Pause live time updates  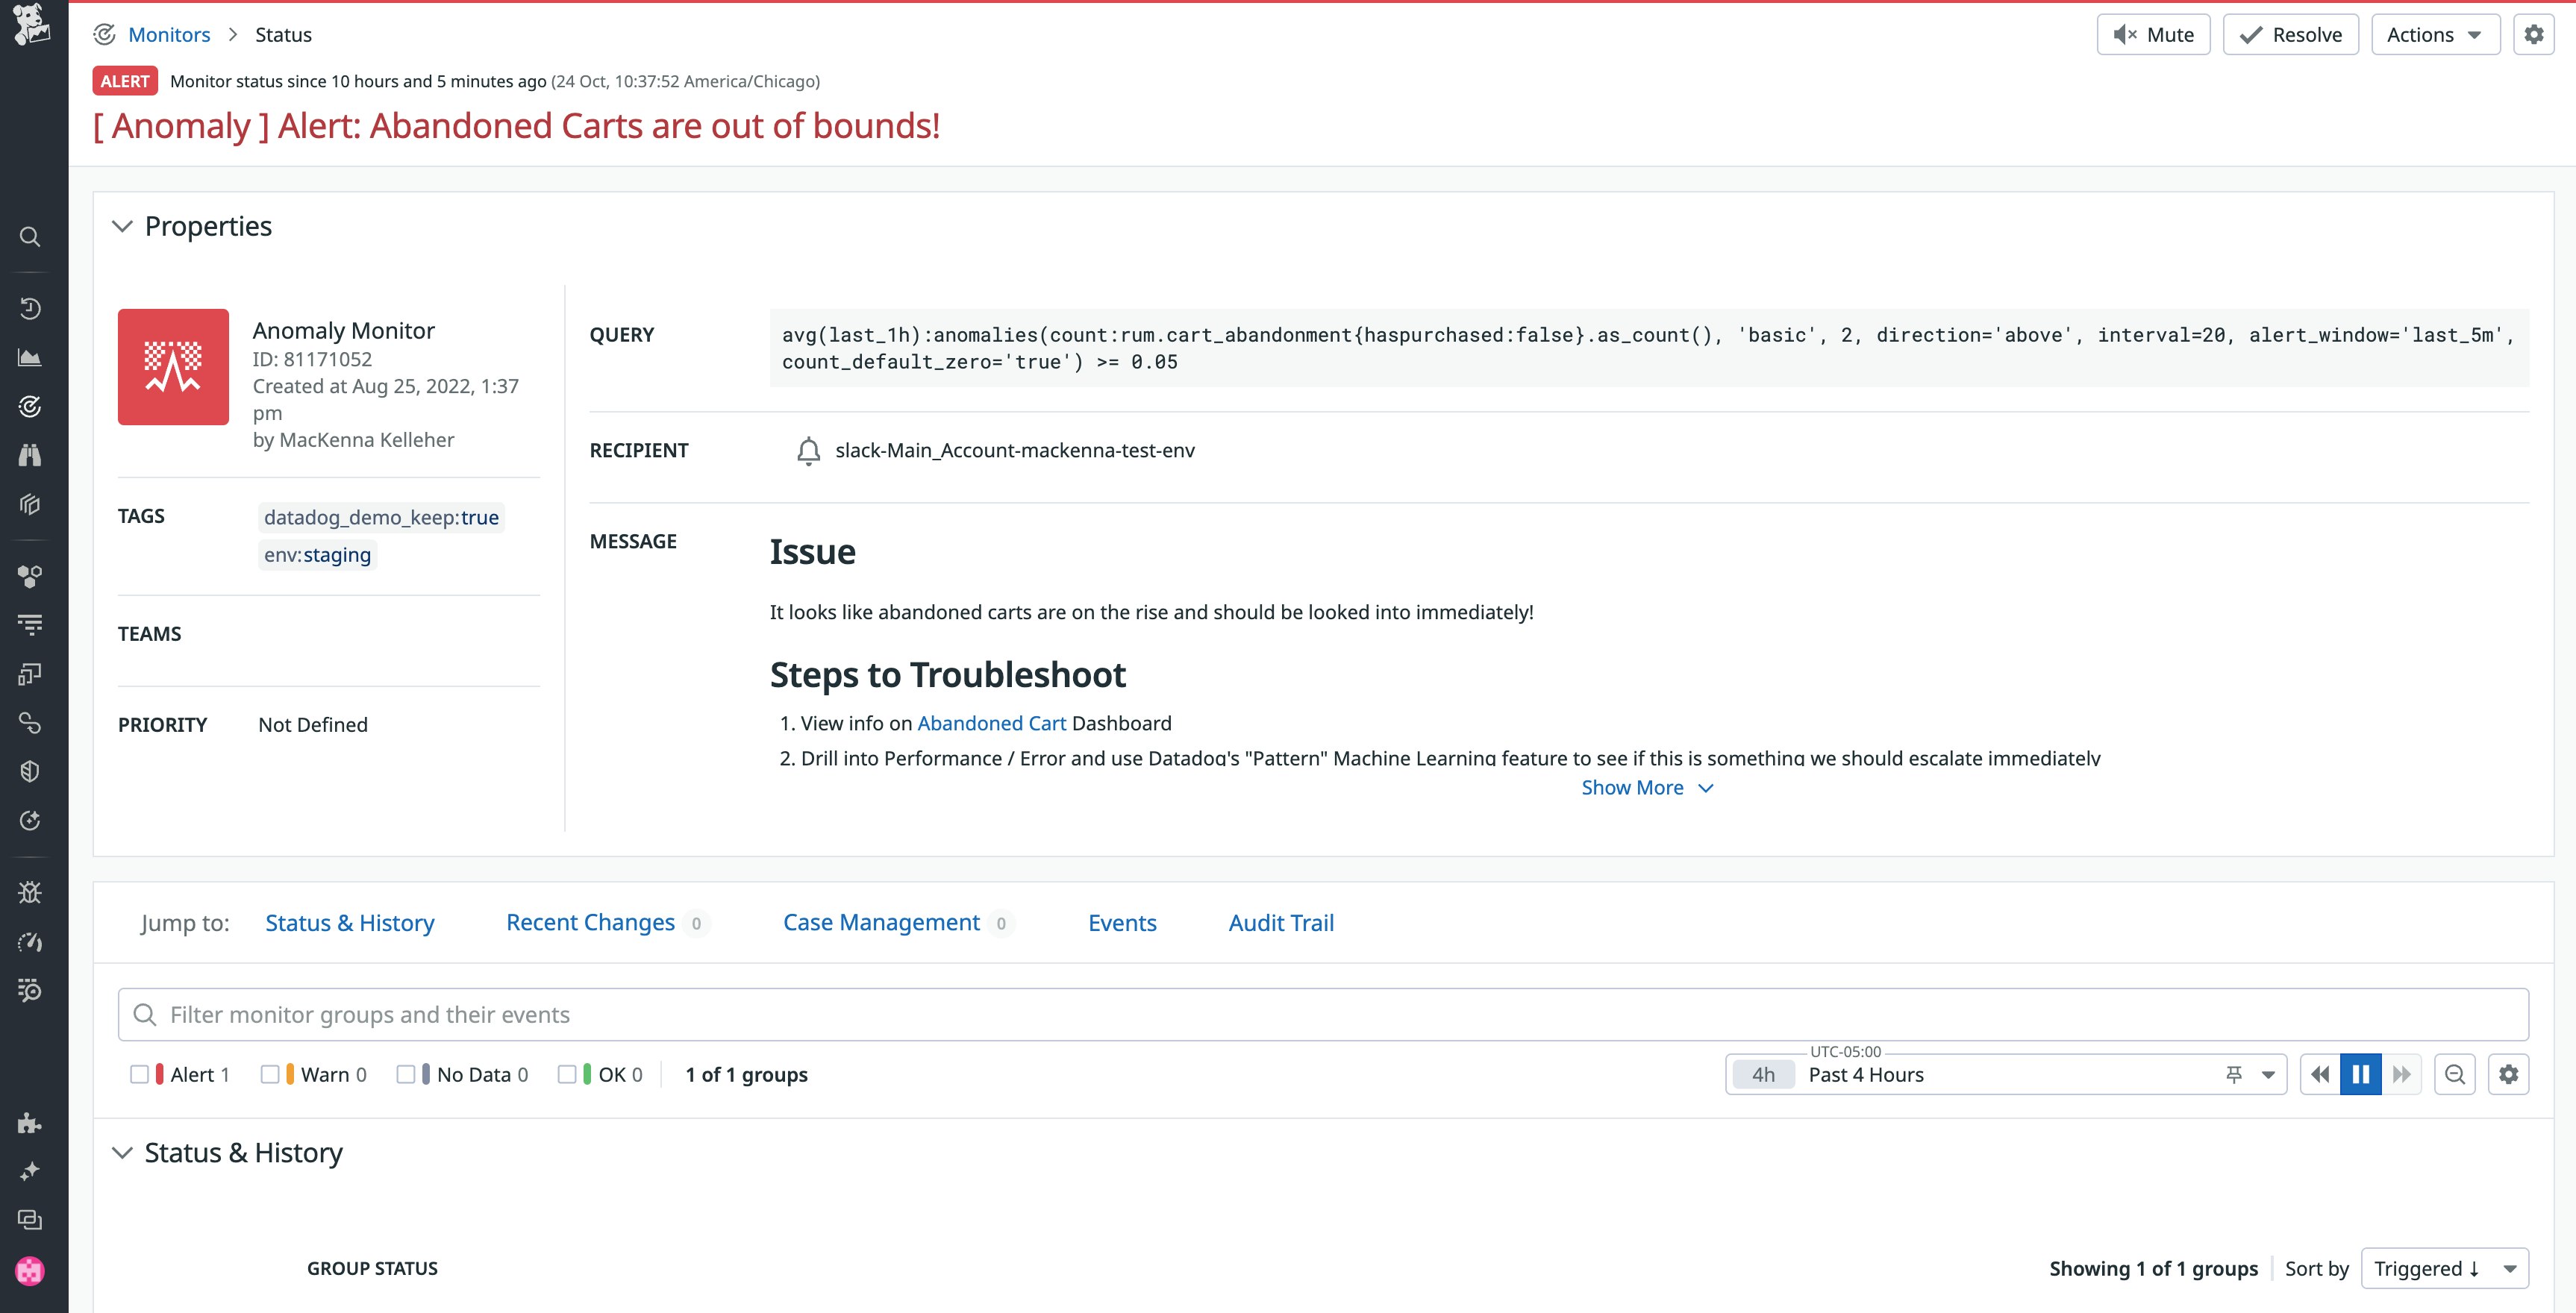tap(2360, 1074)
